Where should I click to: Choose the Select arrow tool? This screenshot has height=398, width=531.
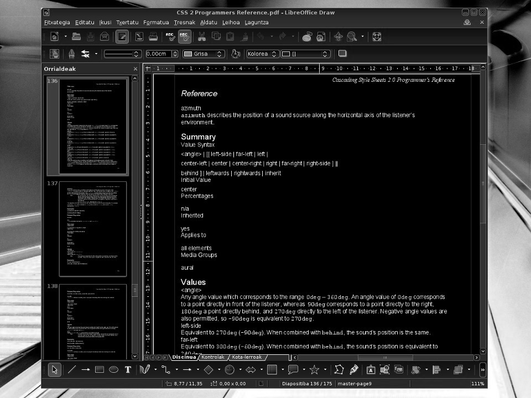point(55,370)
